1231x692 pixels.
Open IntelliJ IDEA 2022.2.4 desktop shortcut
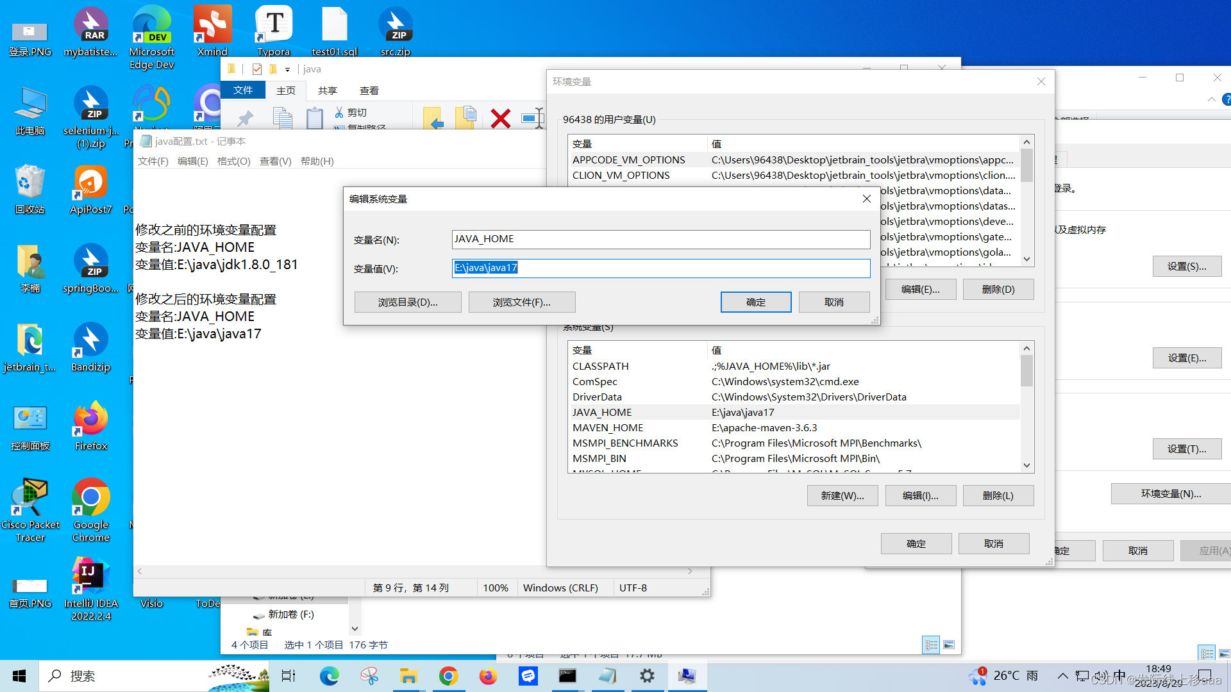tap(91, 588)
